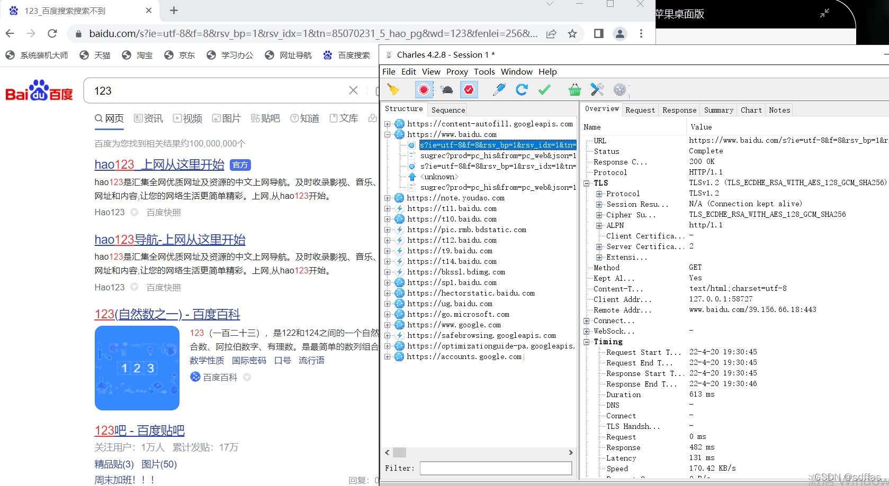Expand the Connect... row in Overview
The height and width of the screenshot is (486, 889).
tap(587, 320)
